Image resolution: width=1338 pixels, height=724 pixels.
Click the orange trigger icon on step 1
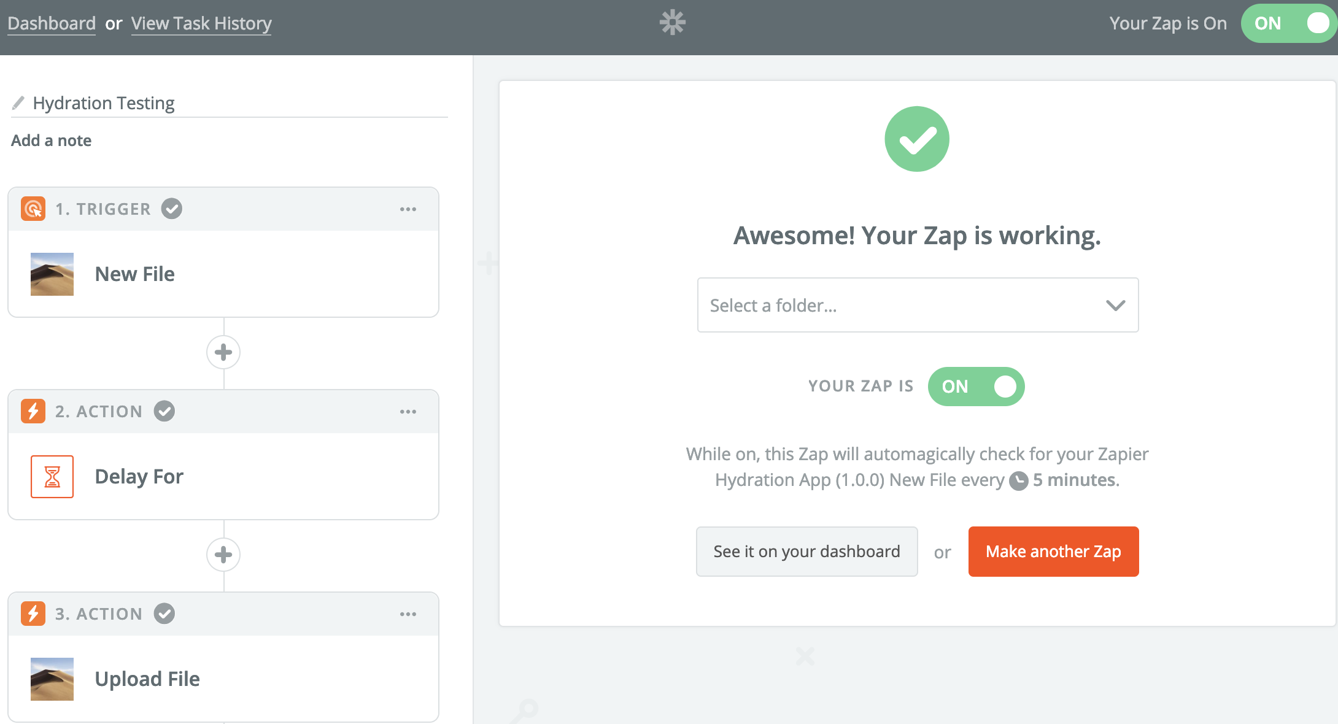[33, 209]
